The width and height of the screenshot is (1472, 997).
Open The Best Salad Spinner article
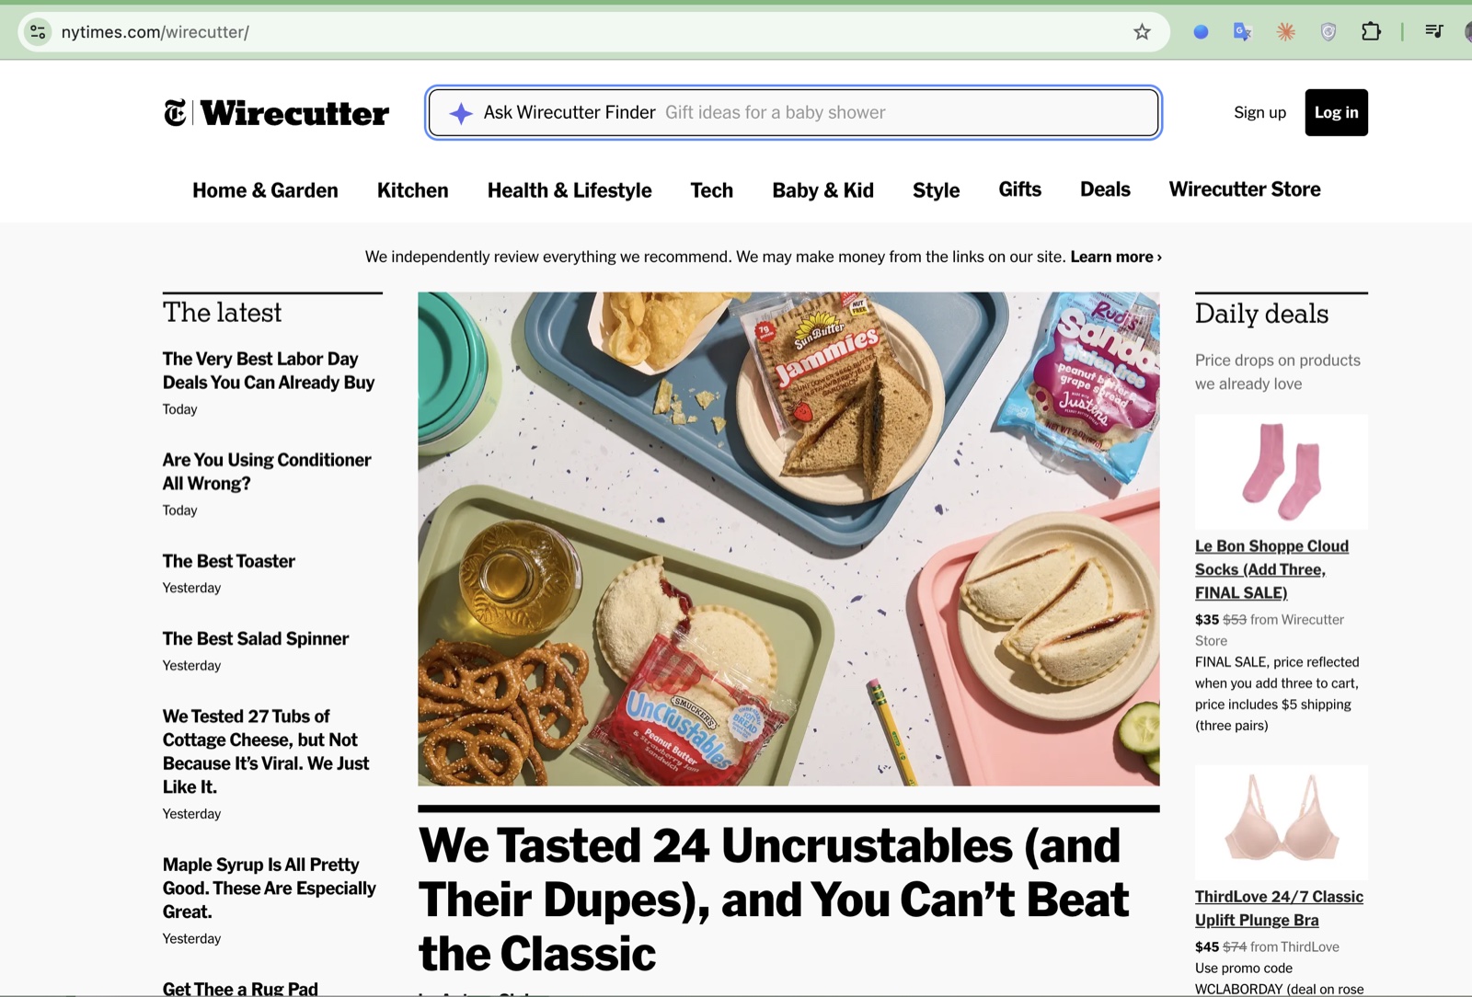pos(256,638)
